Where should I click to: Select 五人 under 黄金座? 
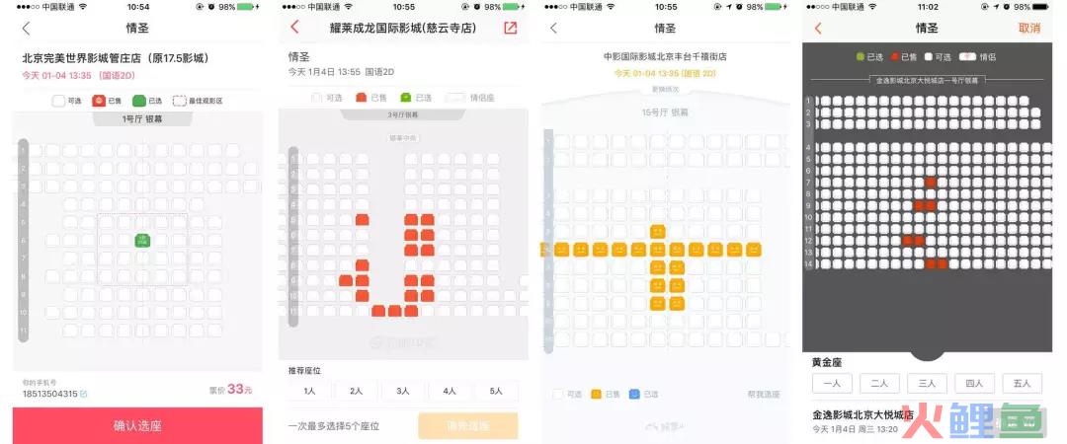coord(1022,384)
